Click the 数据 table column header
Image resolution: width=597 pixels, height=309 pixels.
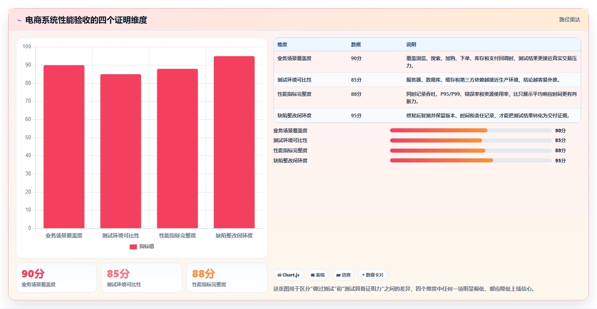click(356, 45)
